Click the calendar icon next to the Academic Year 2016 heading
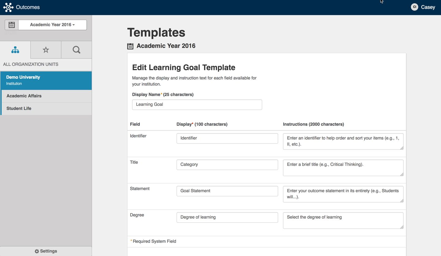The height and width of the screenshot is (256, 441). 130,46
